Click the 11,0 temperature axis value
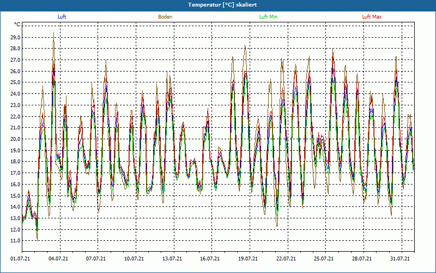Screen dimensions: 436x273 tap(15, 241)
